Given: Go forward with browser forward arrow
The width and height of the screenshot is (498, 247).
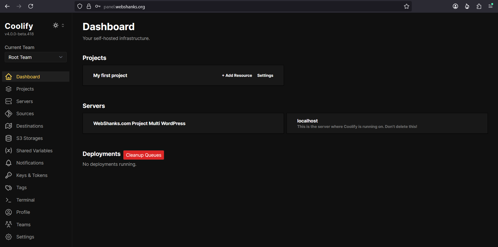Looking at the screenshot, I should [19, 6].
